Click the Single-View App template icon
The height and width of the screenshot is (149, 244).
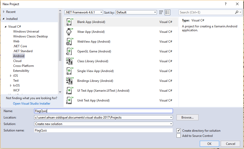click(70, 71)
